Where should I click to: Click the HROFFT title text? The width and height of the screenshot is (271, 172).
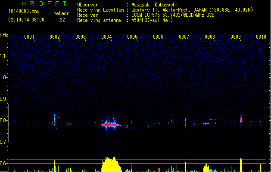click(x=44, y=3)
